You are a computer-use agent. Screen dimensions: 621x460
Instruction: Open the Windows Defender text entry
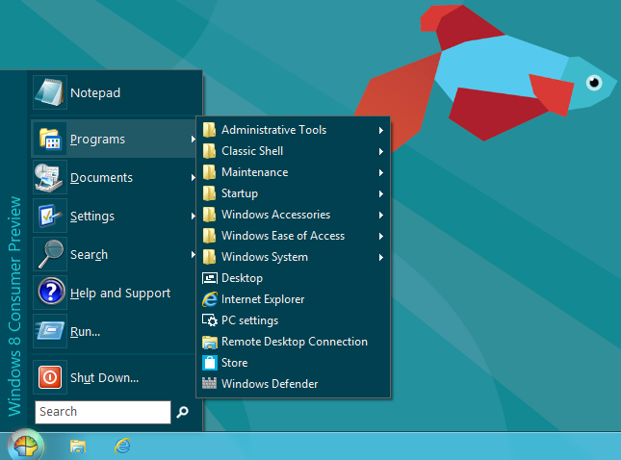270,384
